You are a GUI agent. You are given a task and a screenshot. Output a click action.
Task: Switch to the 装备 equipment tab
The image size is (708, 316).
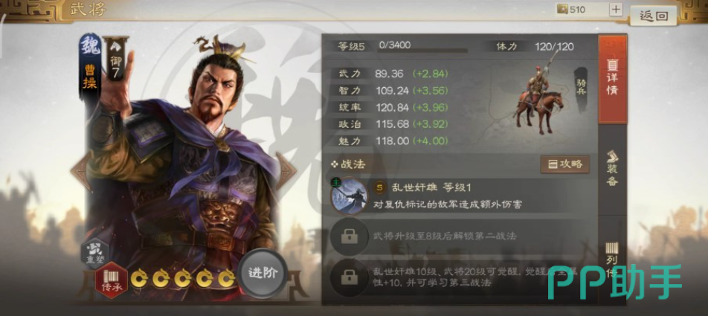612,170
